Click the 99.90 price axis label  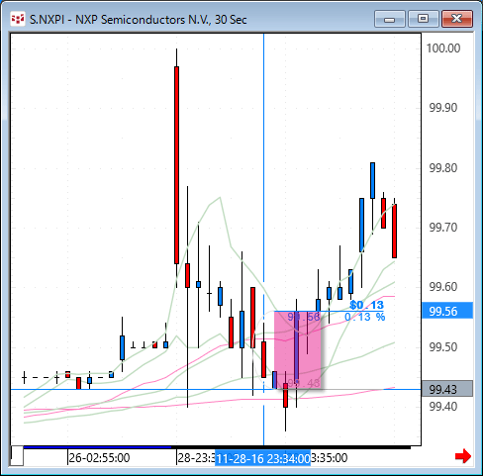(x=443, y=108)
